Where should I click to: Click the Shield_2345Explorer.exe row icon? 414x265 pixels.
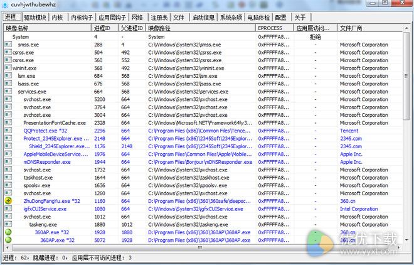(8, 146)
